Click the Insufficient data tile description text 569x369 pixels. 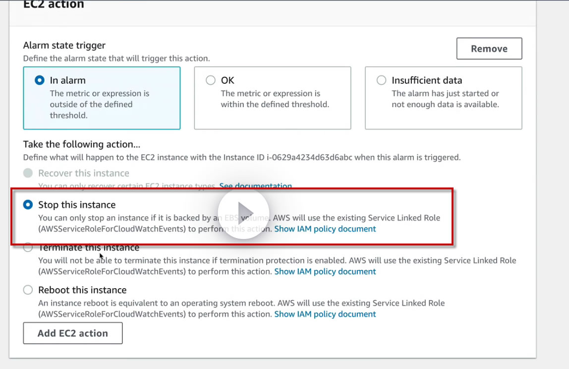click(x=445, y=99)
